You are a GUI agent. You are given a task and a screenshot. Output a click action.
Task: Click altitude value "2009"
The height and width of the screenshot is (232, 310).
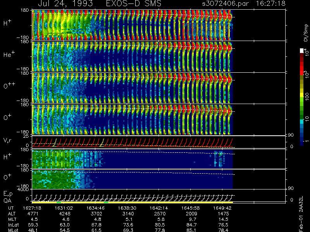[191, 214]
